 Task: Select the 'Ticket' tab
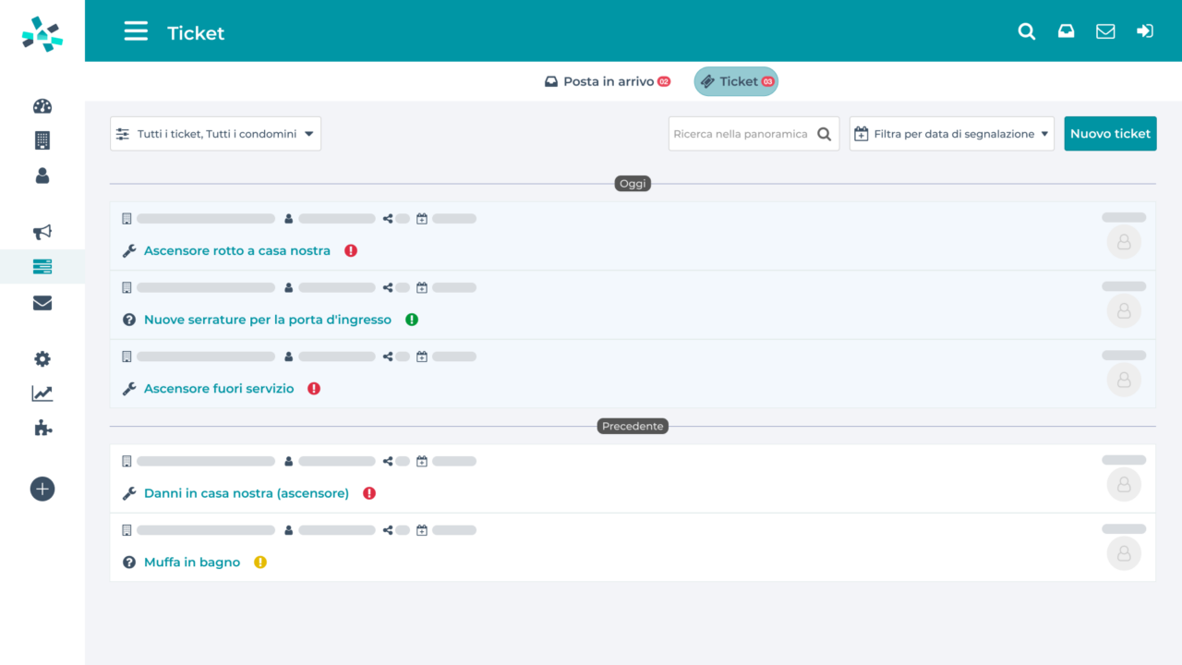736,81
